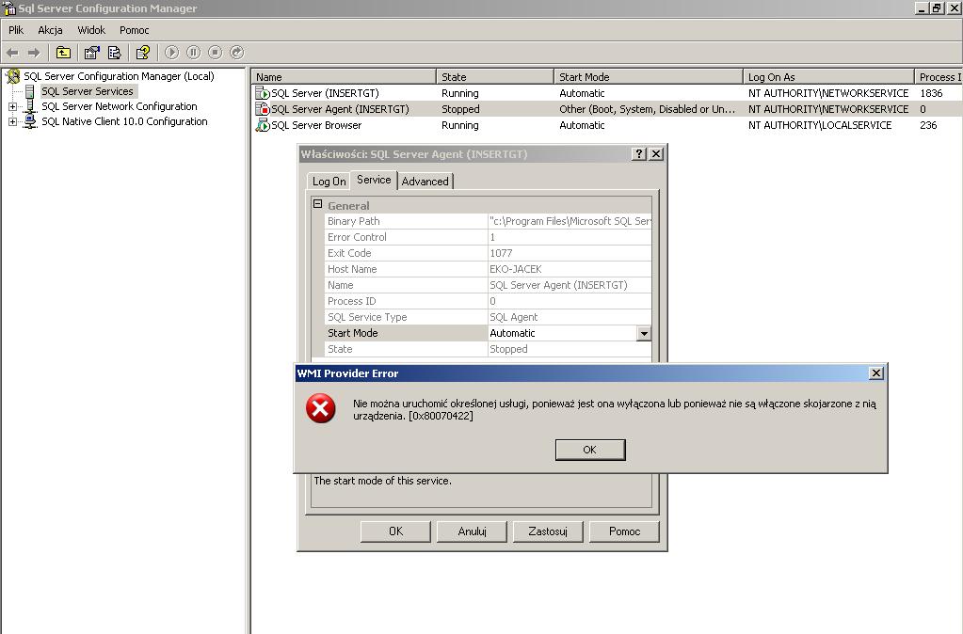Open Properties from the toolbar icon
This screenshot has height=634, width=963.
pyautogui.click(x=92, y=53)
